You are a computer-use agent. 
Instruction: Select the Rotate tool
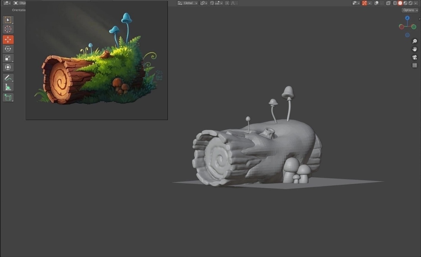tap(8, 49)
